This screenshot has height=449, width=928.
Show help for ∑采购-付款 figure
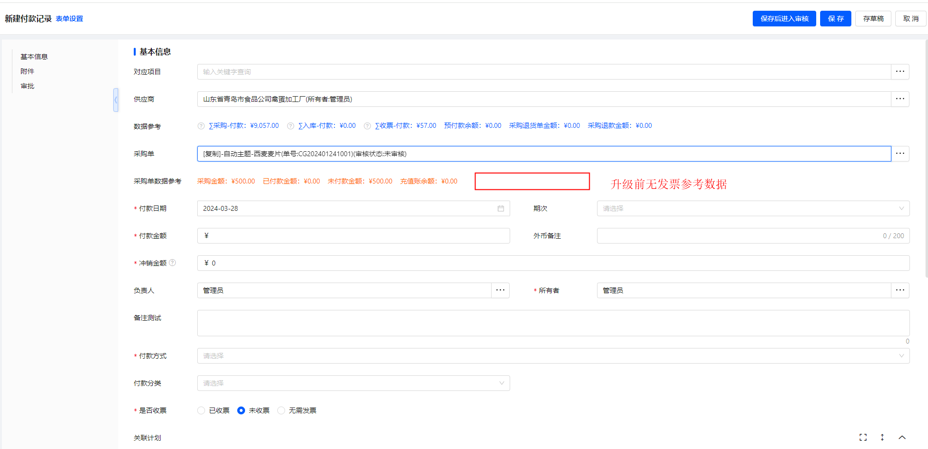coord(201,126)
